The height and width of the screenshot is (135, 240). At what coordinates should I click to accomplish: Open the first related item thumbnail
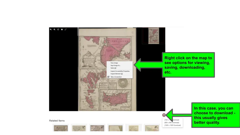(x=61, y=128)
